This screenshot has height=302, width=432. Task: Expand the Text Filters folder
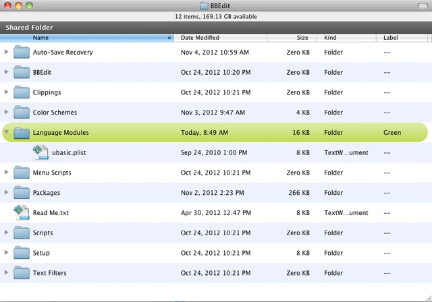pyautogui.click(x=6, y=272)
